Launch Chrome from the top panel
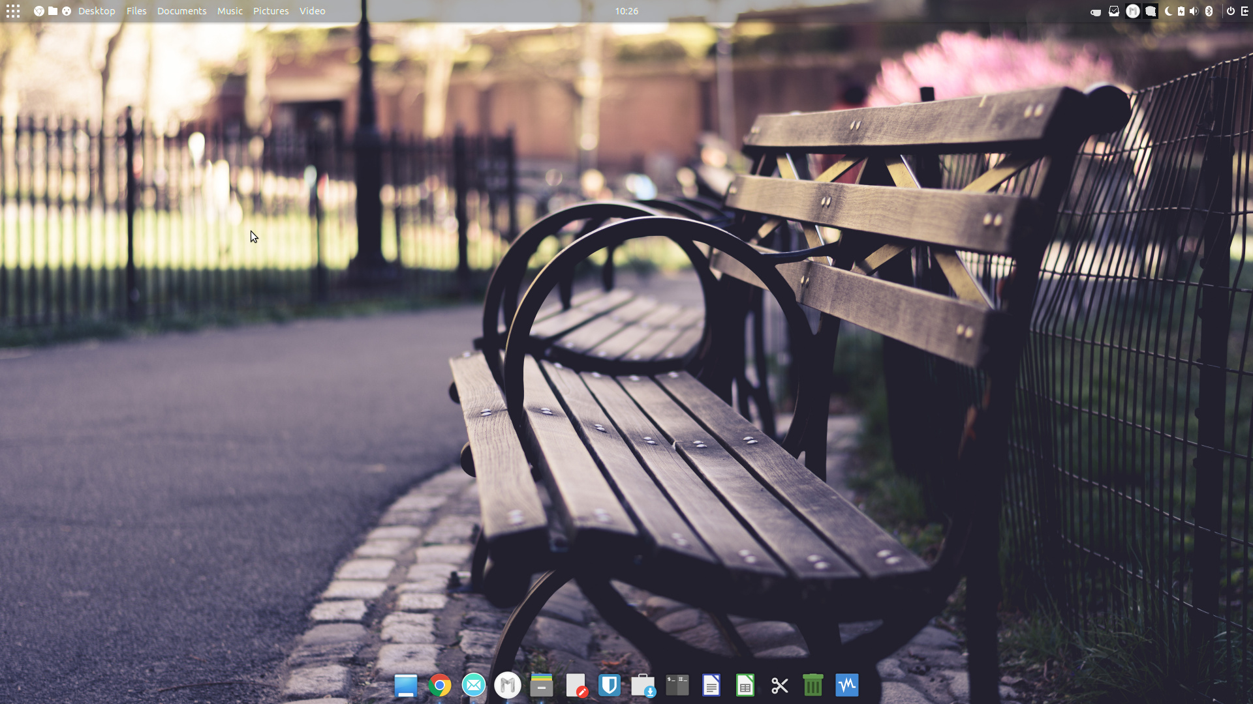 click(39, 11)
